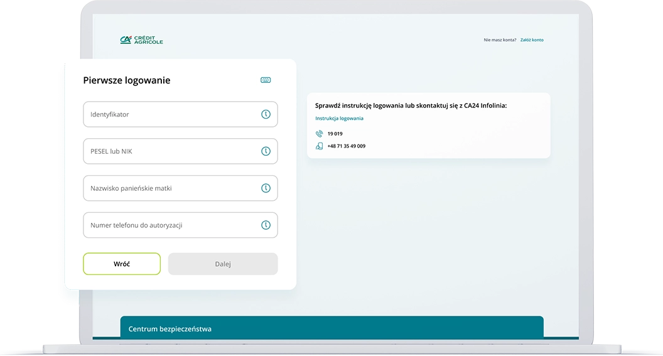Follow the Załóż konto link
The image size is (663, 356).
[532, 40]
